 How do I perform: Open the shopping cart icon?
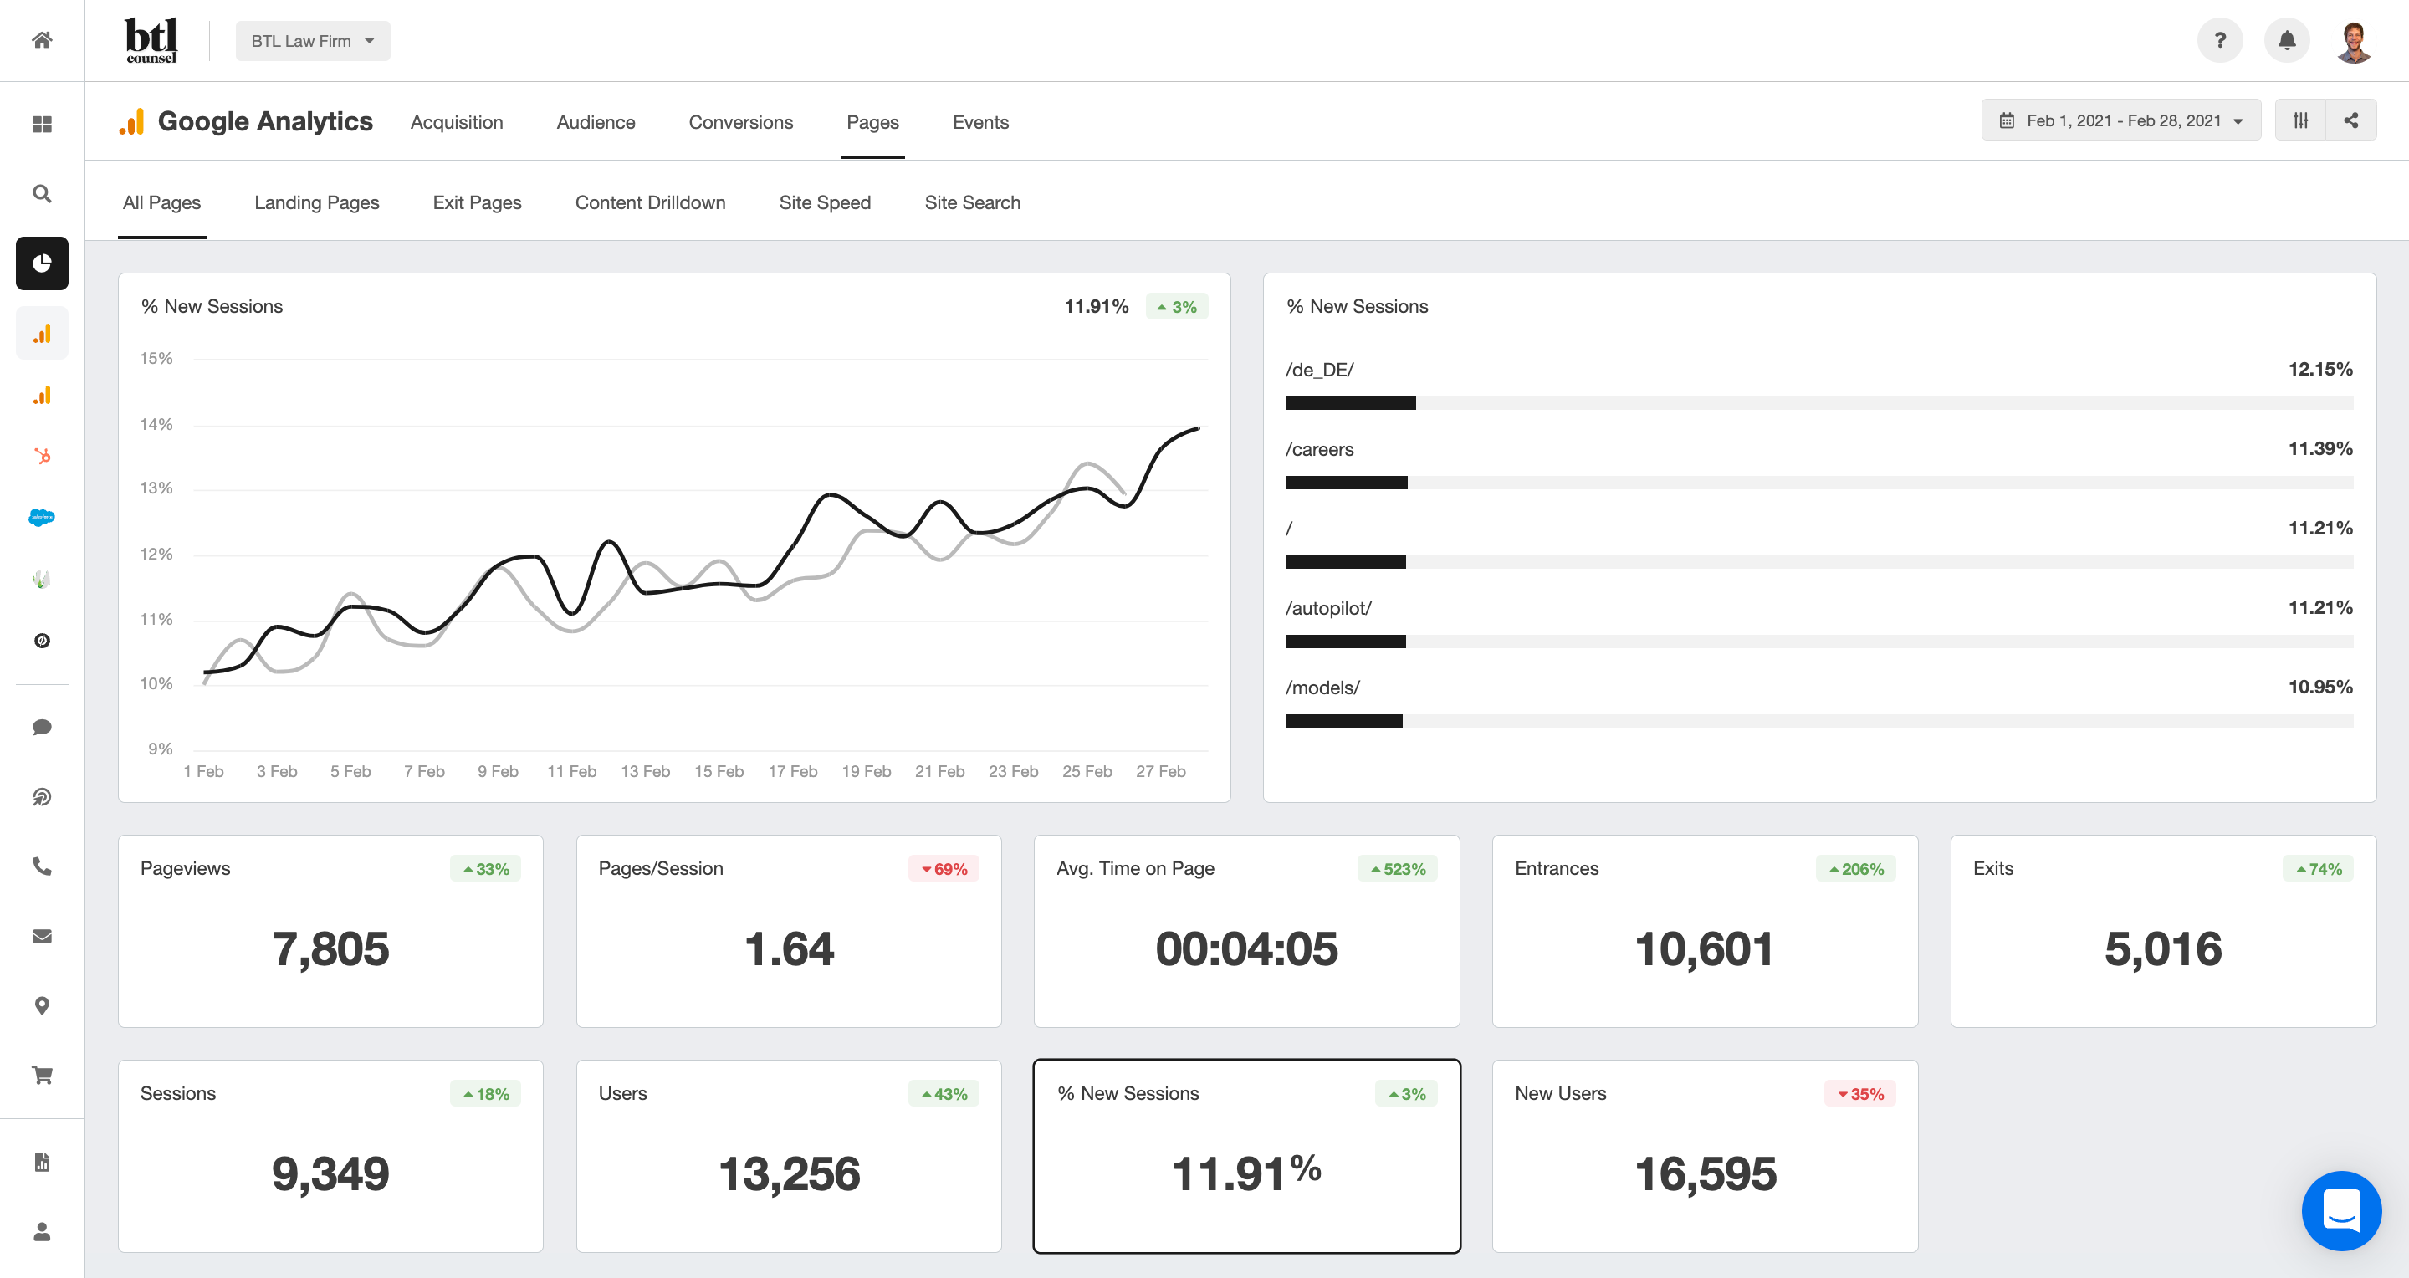tap(43, 1071)
